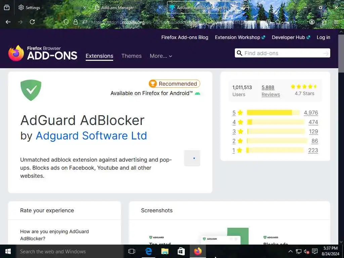This screenshot has height=258, width=344.
Task: Open site permissions icon in address bar
Action: coord(85,22)
